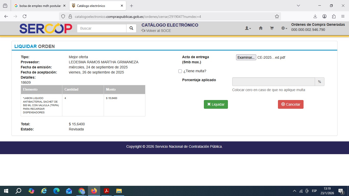Switch to the bolsa de empleo tab
The image size is (349, 196).
click(x=38, y=6)
